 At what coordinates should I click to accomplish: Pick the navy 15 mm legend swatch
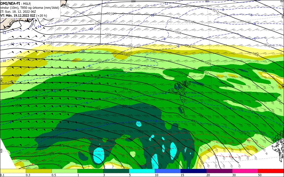tap(193, 171)
